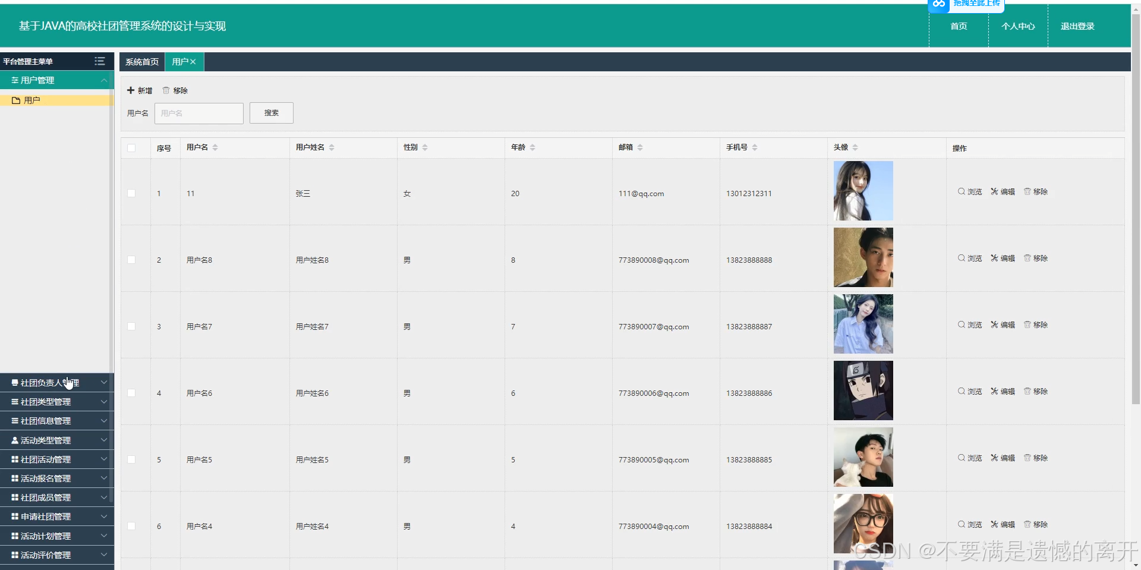Click 编辑 tools icon for 用户名7 row
Viewport: 1141px width, 570px height.
(x=994, y=325)
